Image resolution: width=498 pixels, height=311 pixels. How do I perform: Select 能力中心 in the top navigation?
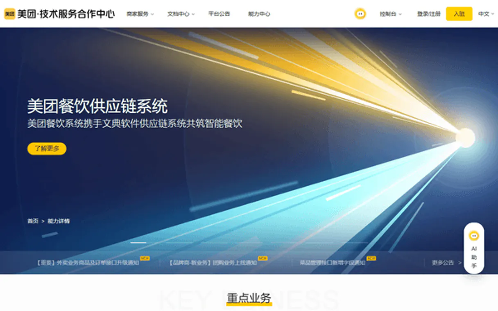pyautogui.click(x=259, y=14)
